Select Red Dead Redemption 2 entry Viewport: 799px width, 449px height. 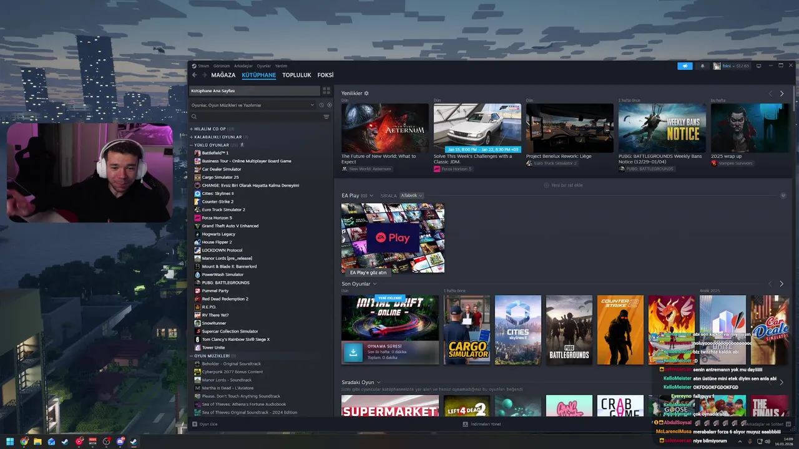pyautogui.click(x=225, y=299)
